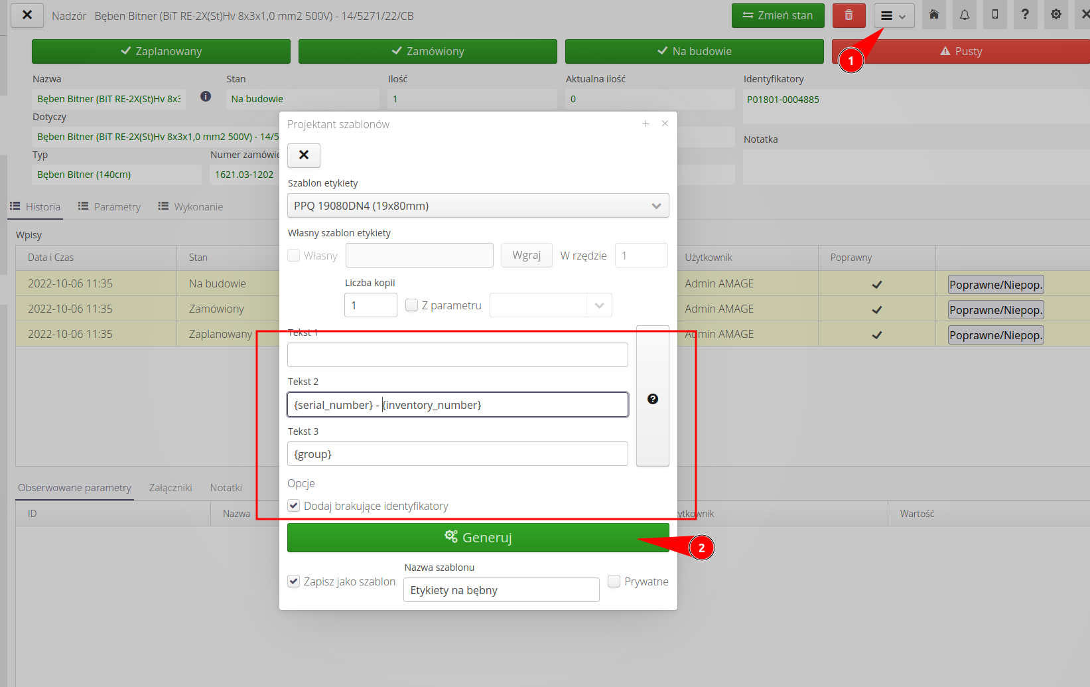Switch to Parametry tab

point(109,207)
